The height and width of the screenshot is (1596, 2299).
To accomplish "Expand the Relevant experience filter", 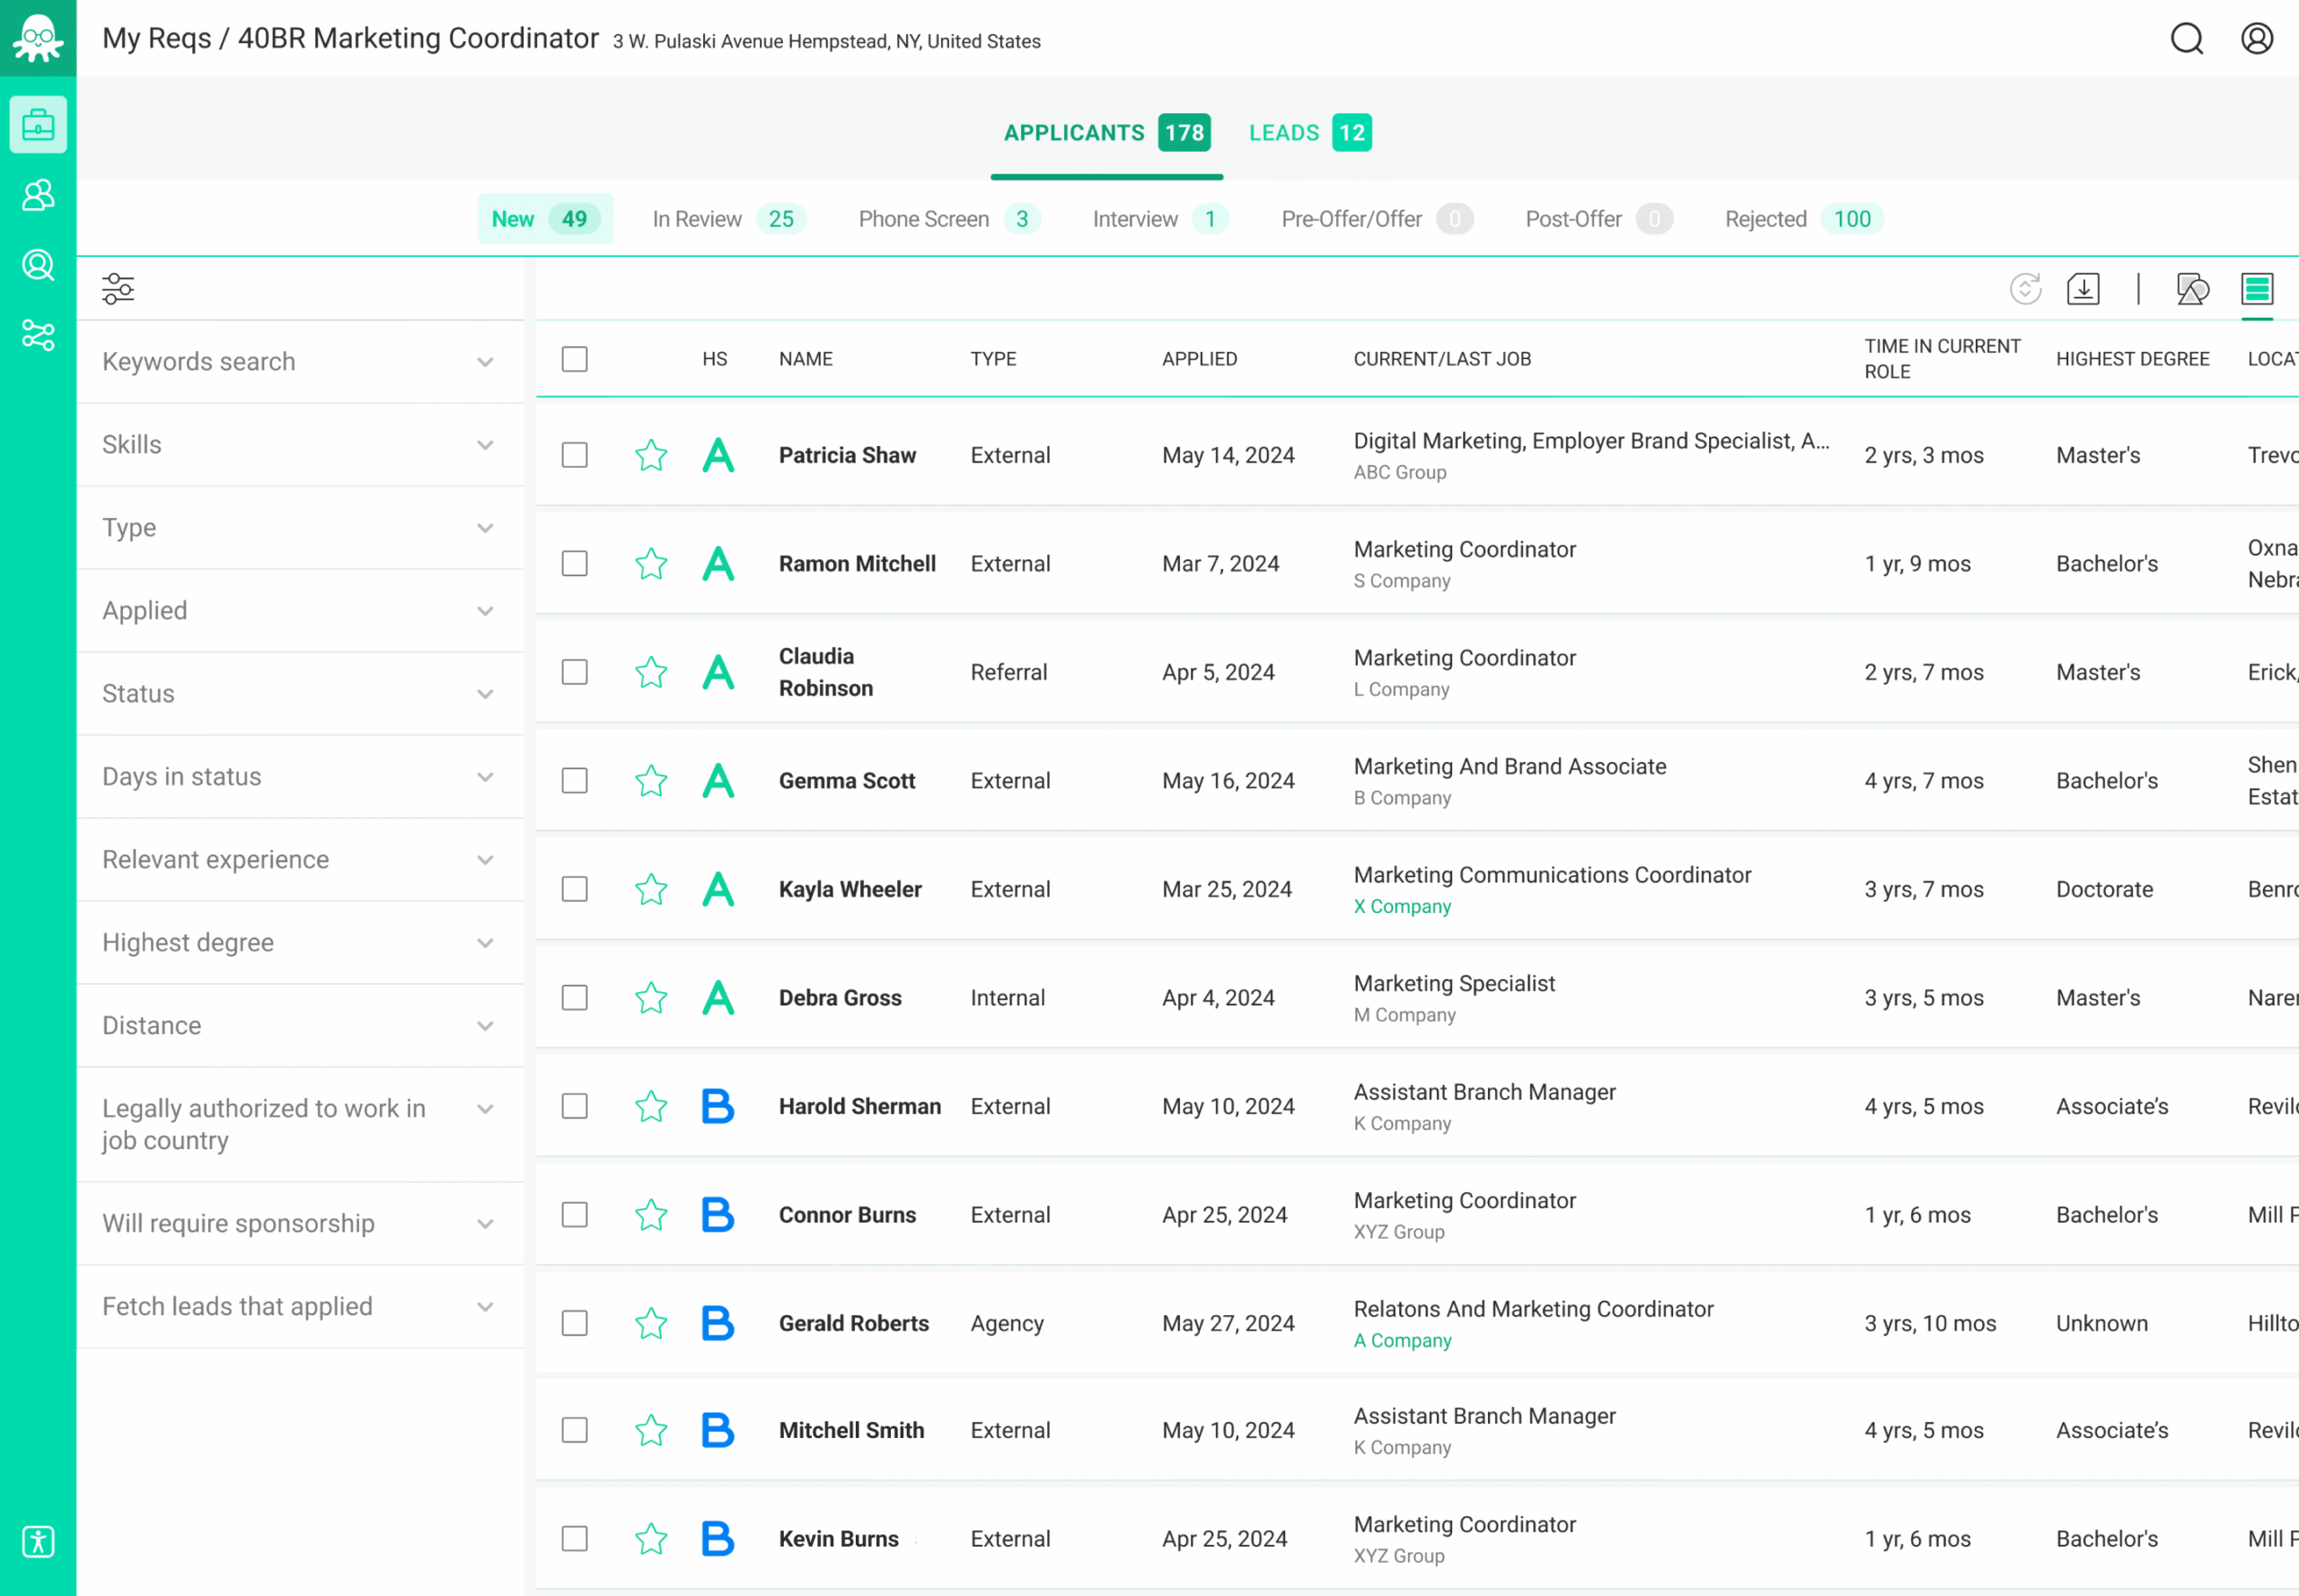I will [x=300, y=860].
